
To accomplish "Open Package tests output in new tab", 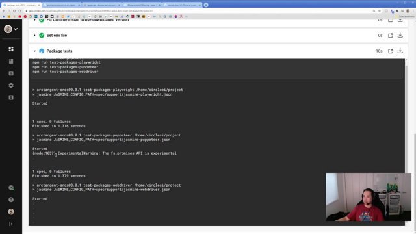I will pos(390,51).
